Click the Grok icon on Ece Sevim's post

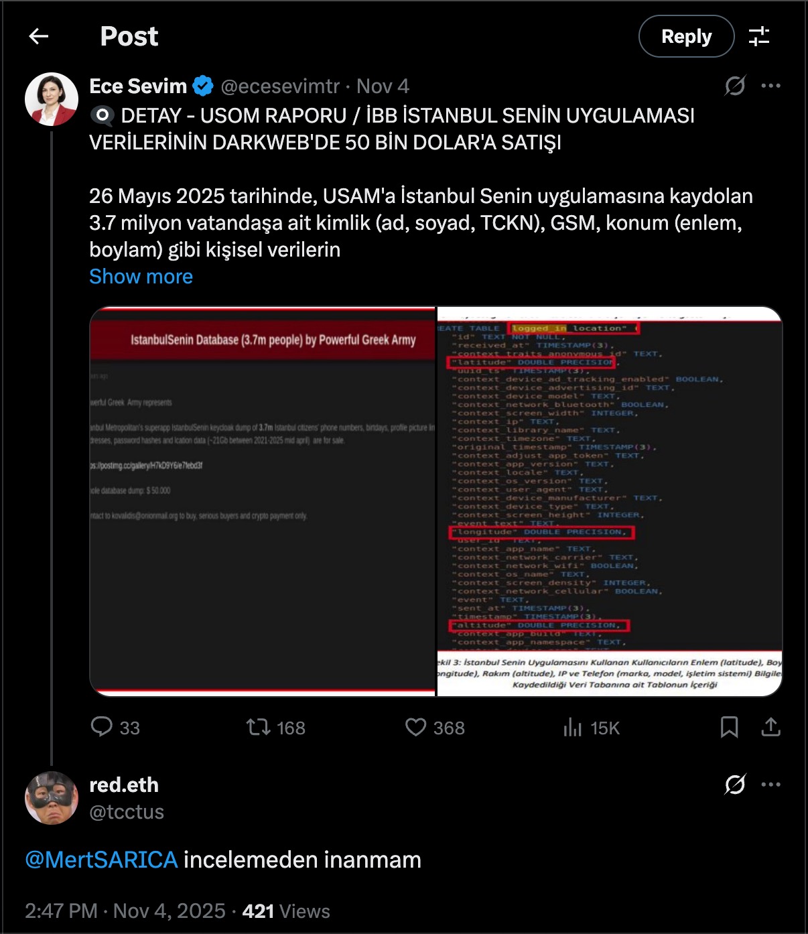(x=735, y=86)
